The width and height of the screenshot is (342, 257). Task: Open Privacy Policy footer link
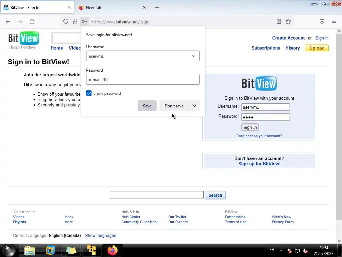283,222
